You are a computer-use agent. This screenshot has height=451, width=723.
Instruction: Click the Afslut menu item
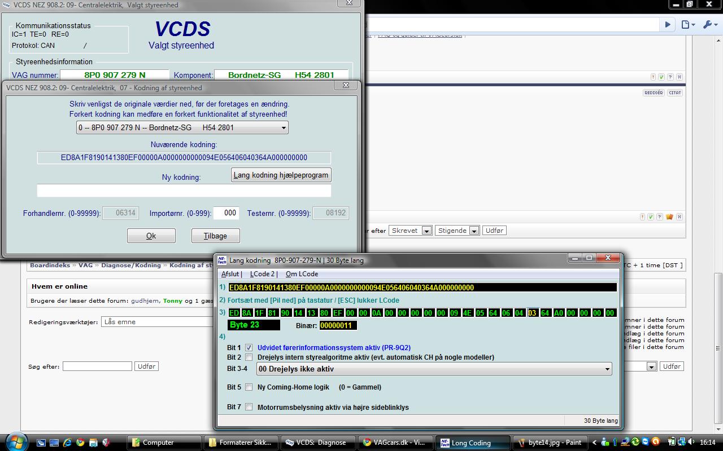(x=230, y=274)
